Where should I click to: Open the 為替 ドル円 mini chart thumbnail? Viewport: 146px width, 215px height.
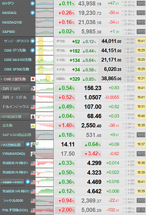tap(45, 88)
